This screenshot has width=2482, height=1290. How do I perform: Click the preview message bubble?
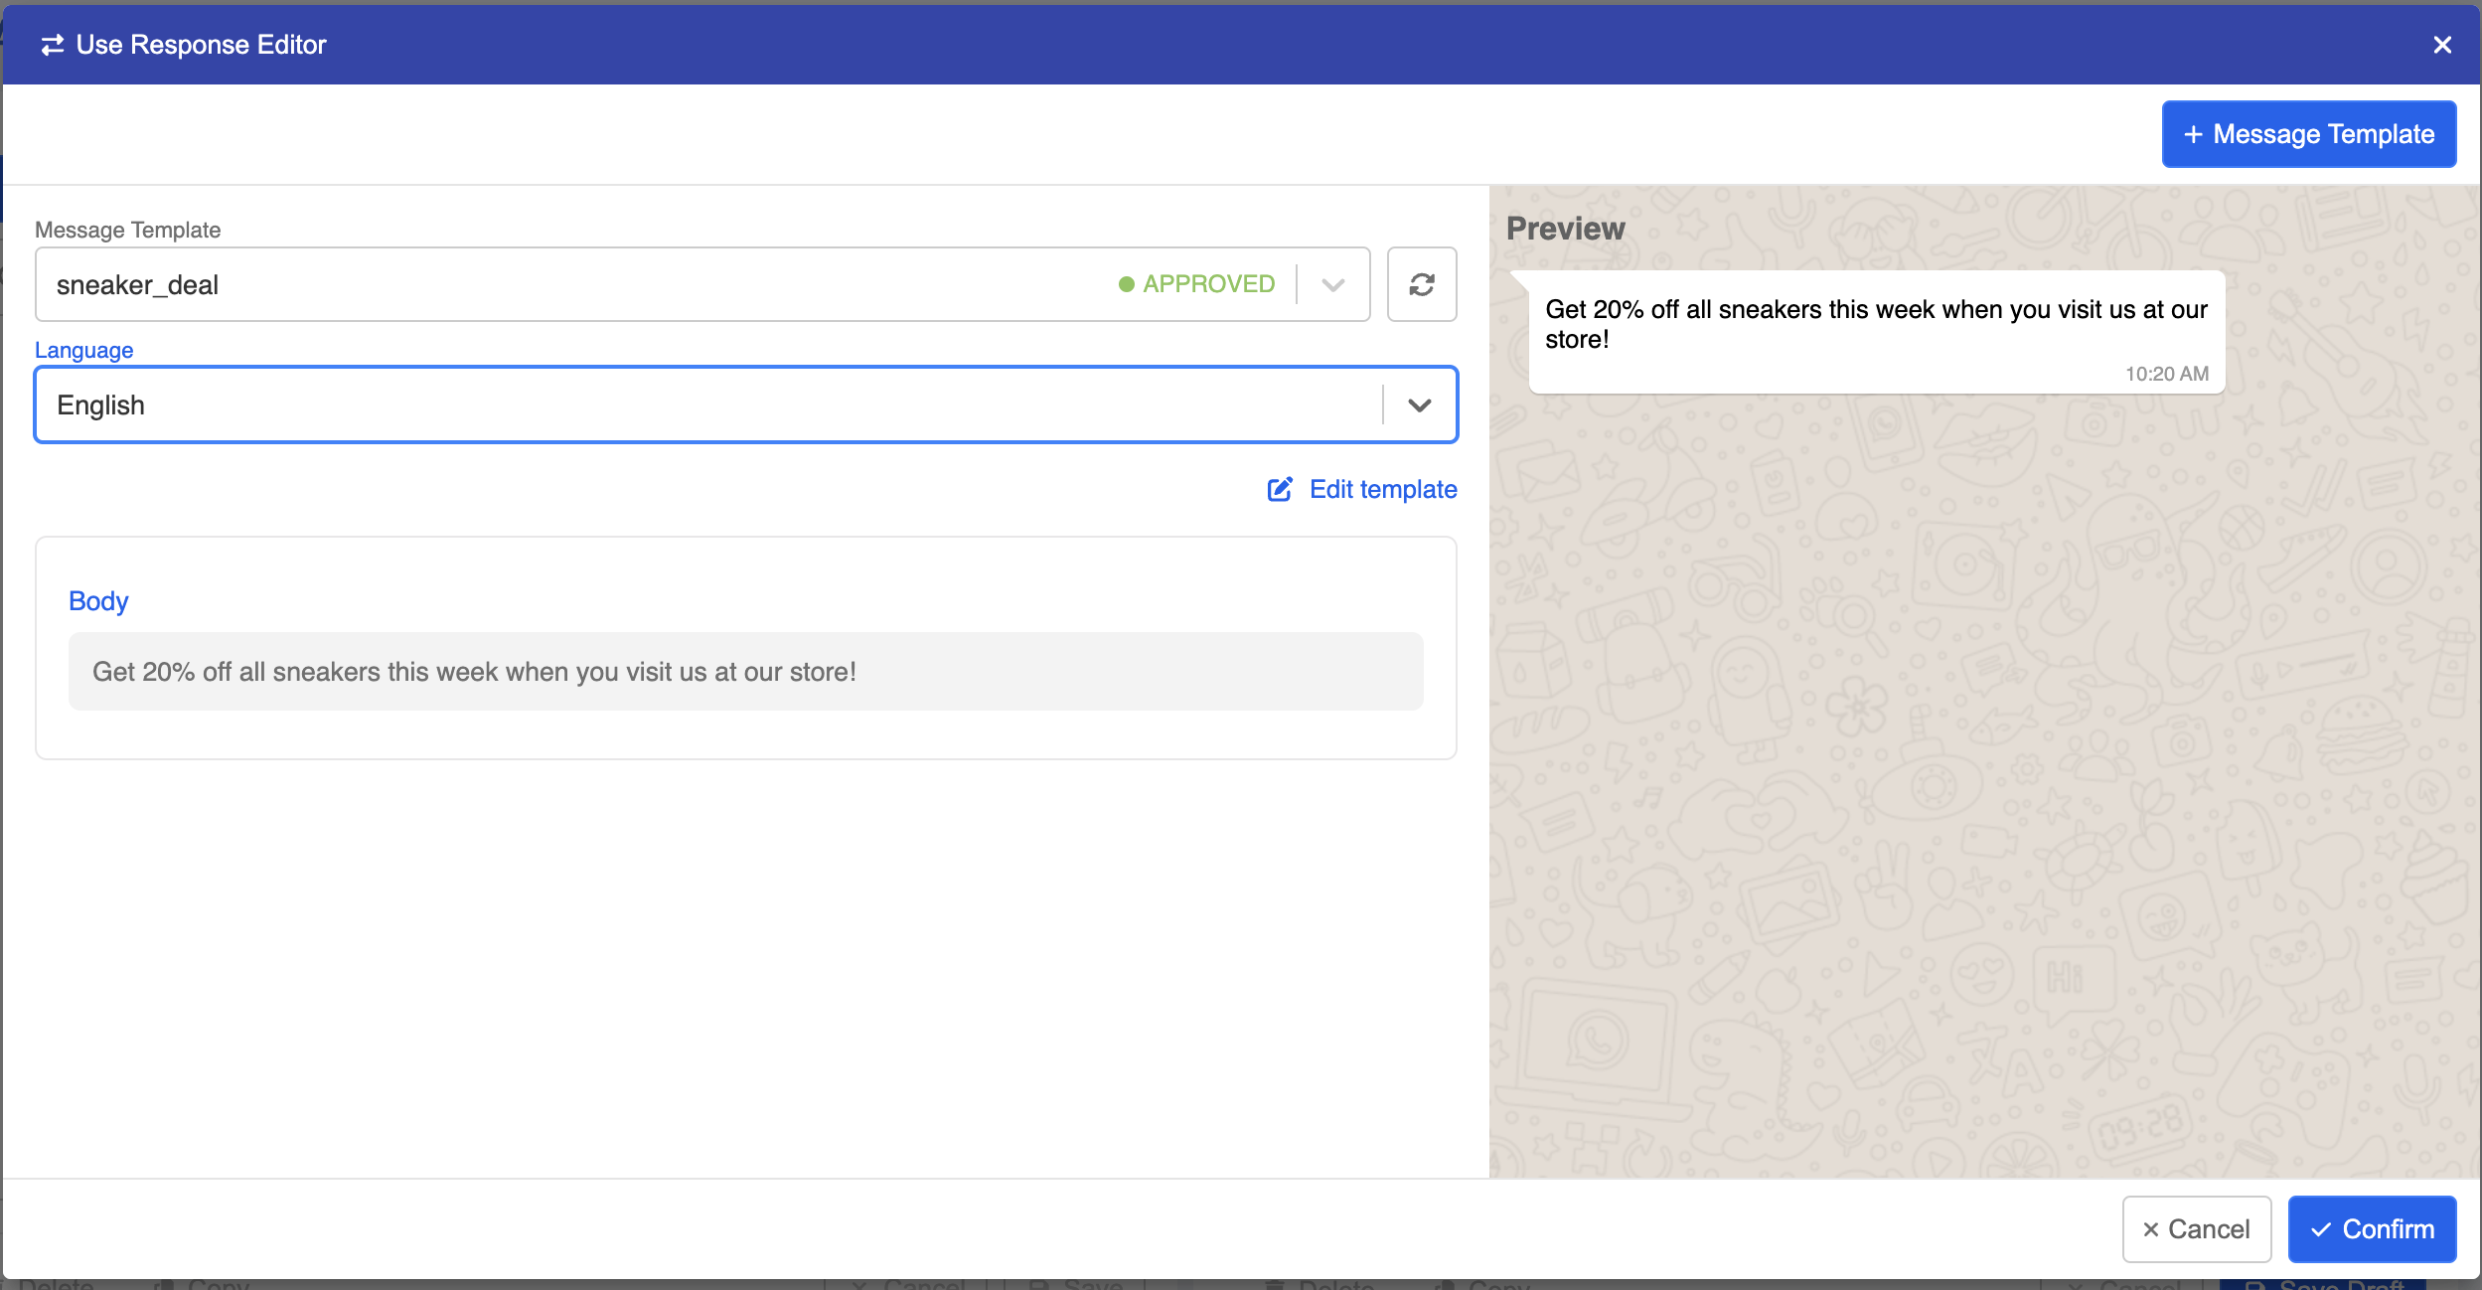(x=1875, y=325)
